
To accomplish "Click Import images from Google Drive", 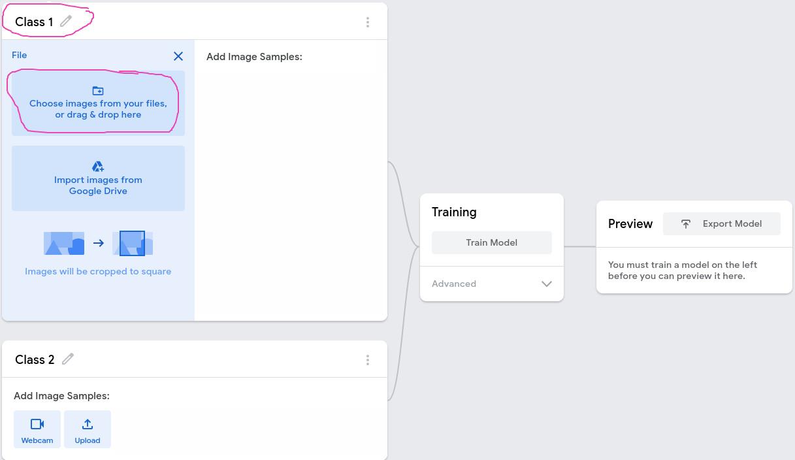I will coord(98,186).
